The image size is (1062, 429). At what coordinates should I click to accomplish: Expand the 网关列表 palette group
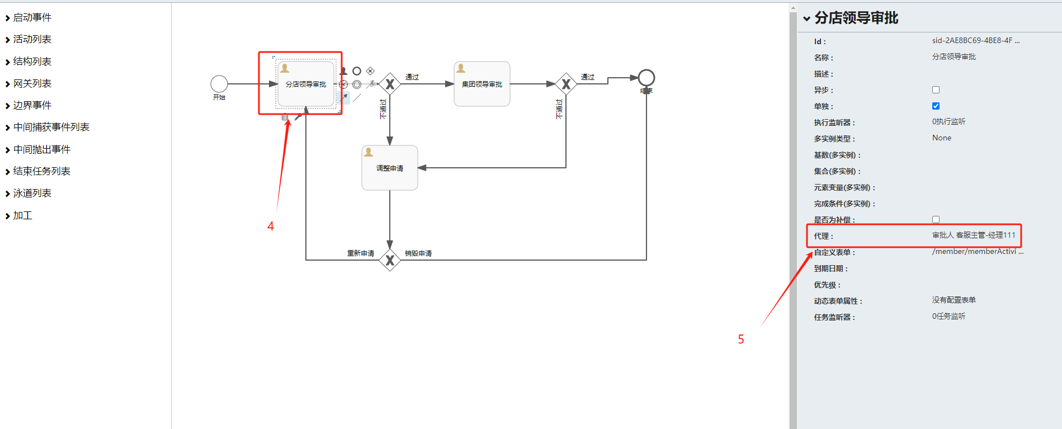[32, 84]
